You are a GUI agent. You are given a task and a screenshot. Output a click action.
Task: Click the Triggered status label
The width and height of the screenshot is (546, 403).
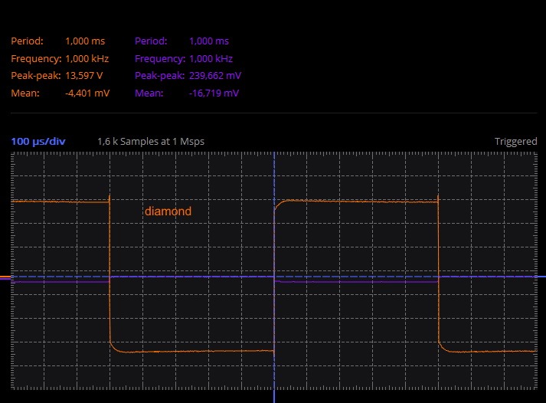(x=515, y=142)
